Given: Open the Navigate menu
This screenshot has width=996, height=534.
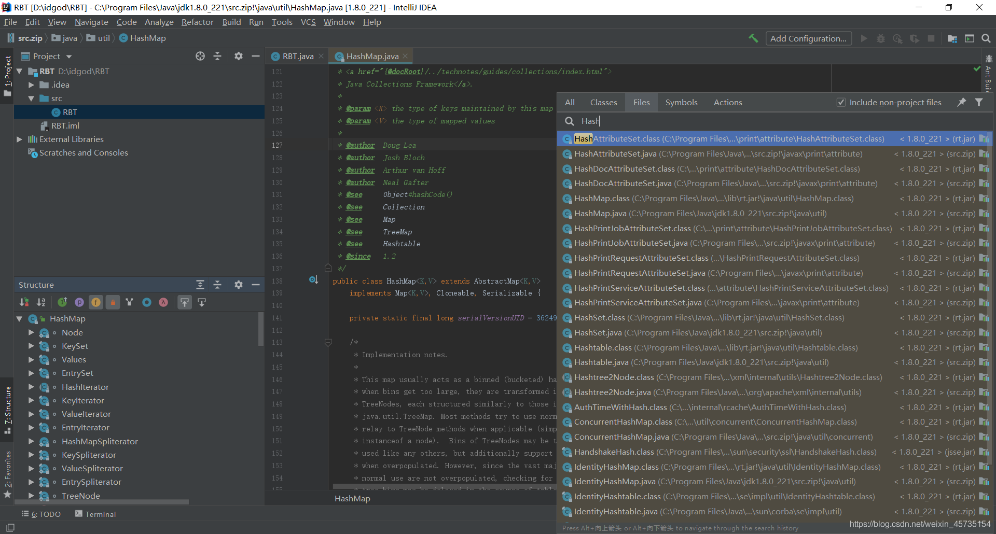Looking at the screenshot, I should click(91, 22).
